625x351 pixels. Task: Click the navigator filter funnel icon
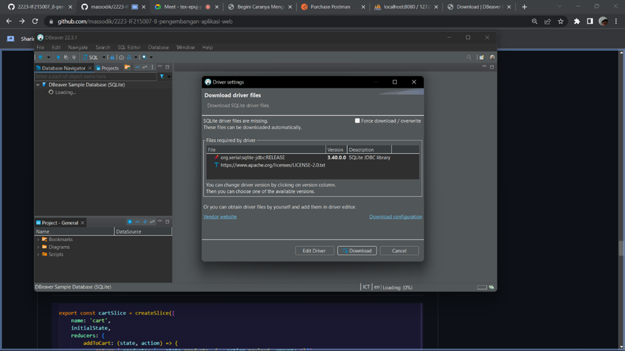(162, 76)
